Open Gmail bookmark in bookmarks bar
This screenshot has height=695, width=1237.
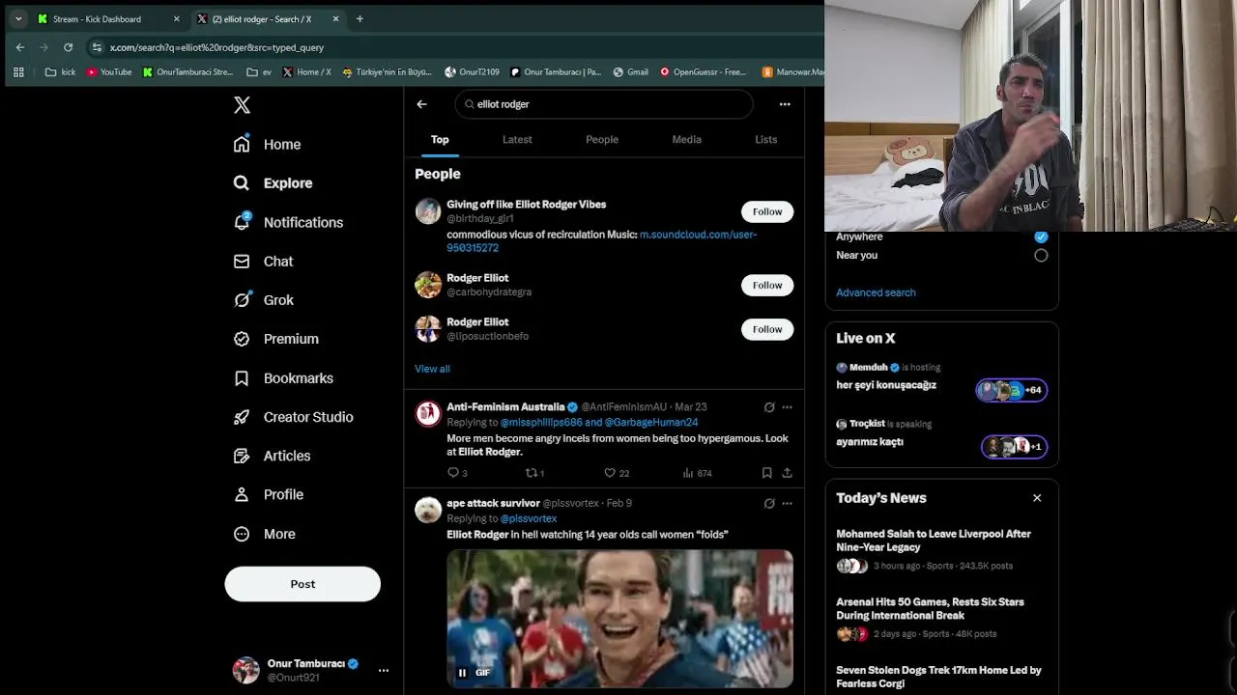click(x=630, y=71)
